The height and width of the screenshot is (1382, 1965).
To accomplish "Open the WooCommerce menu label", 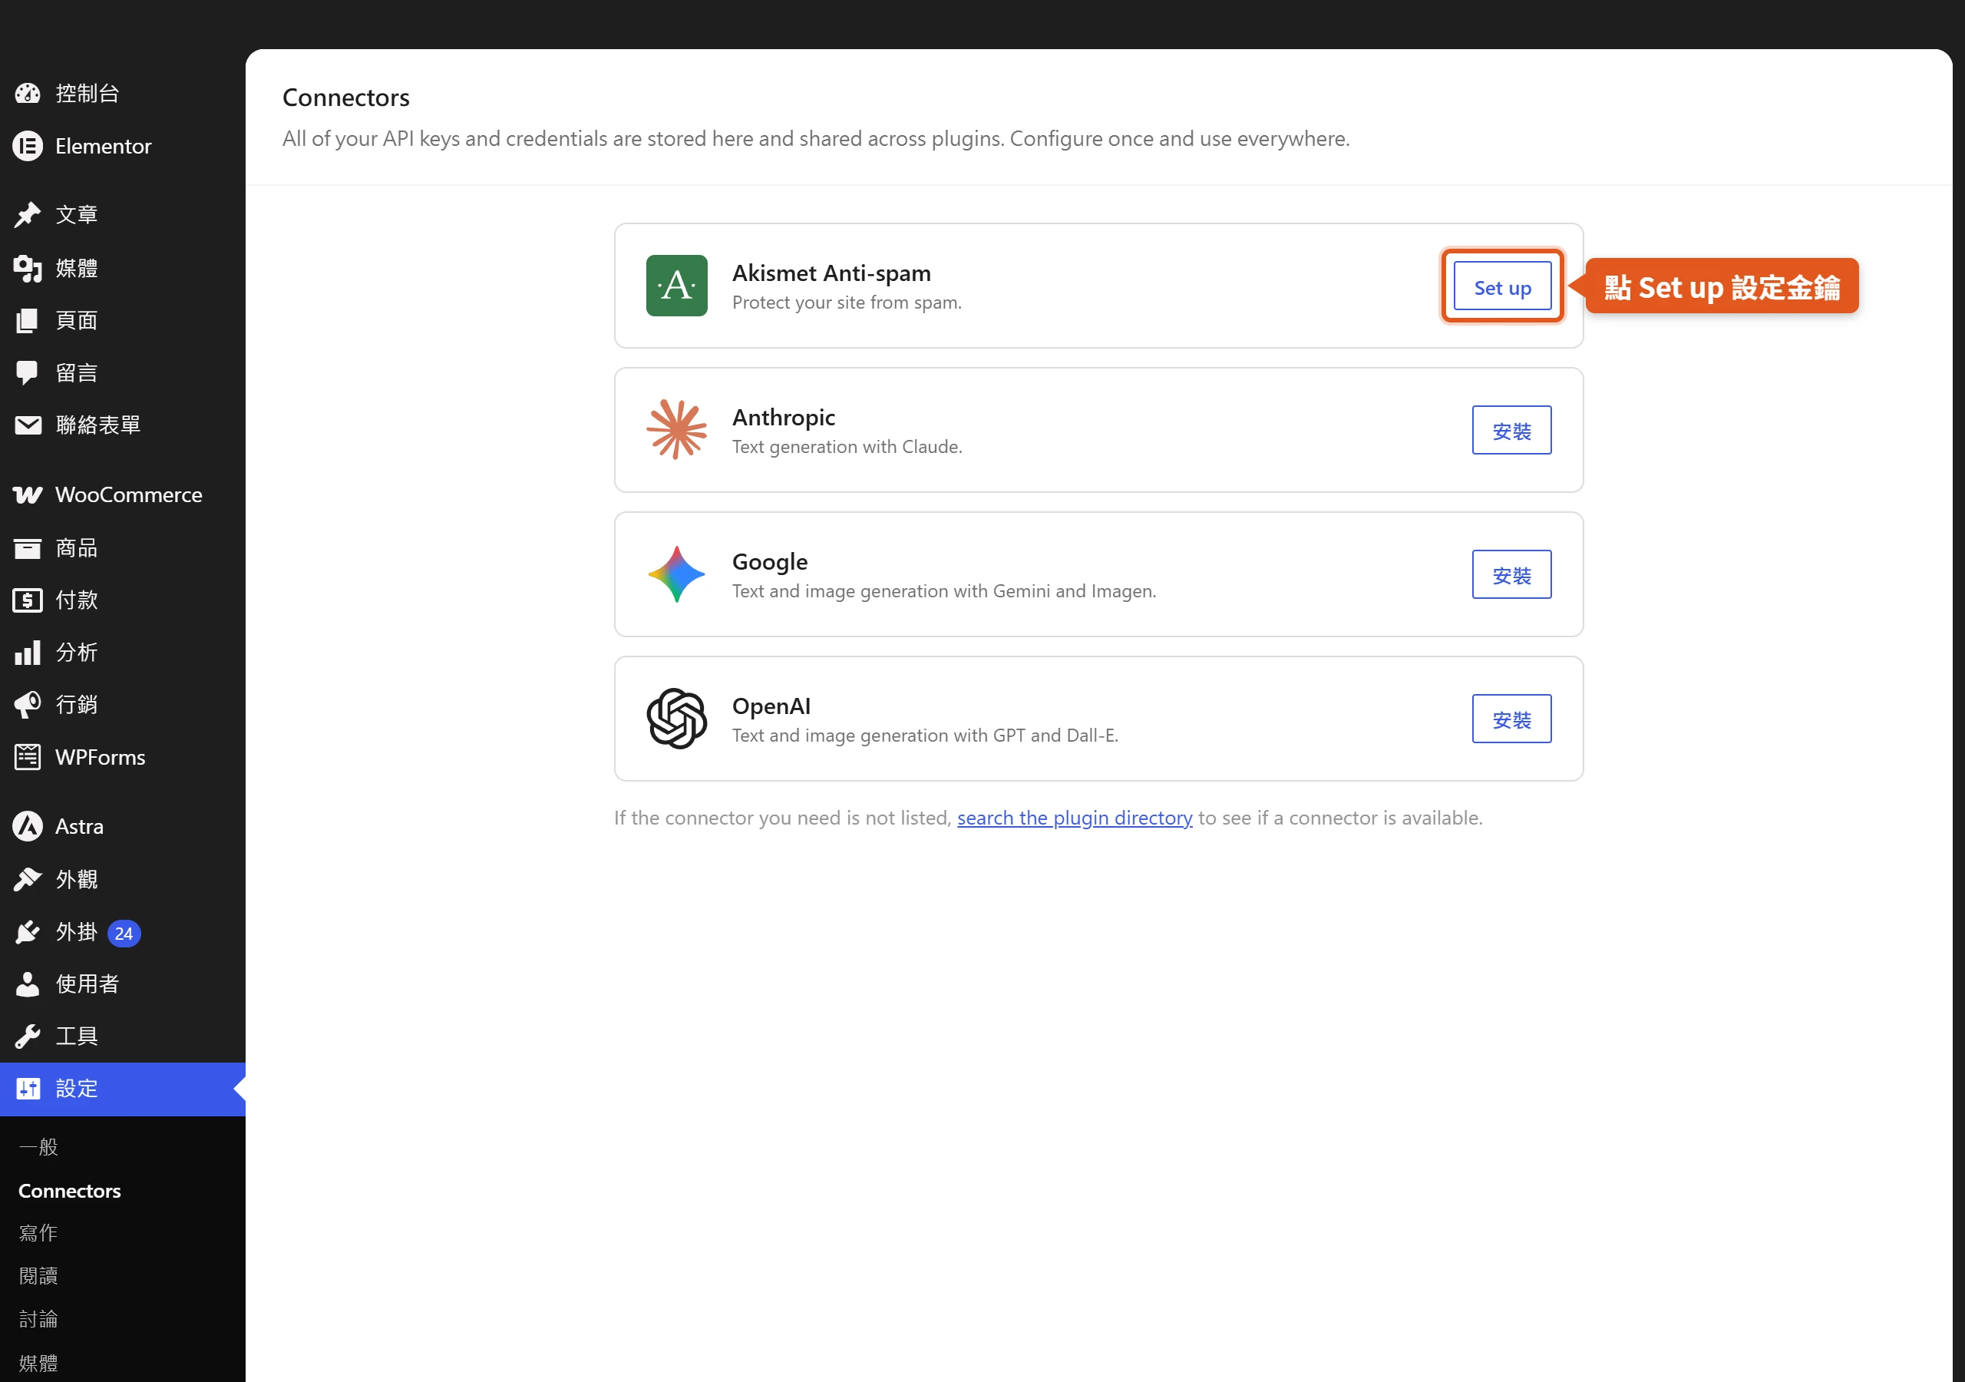I will [128, 495].
